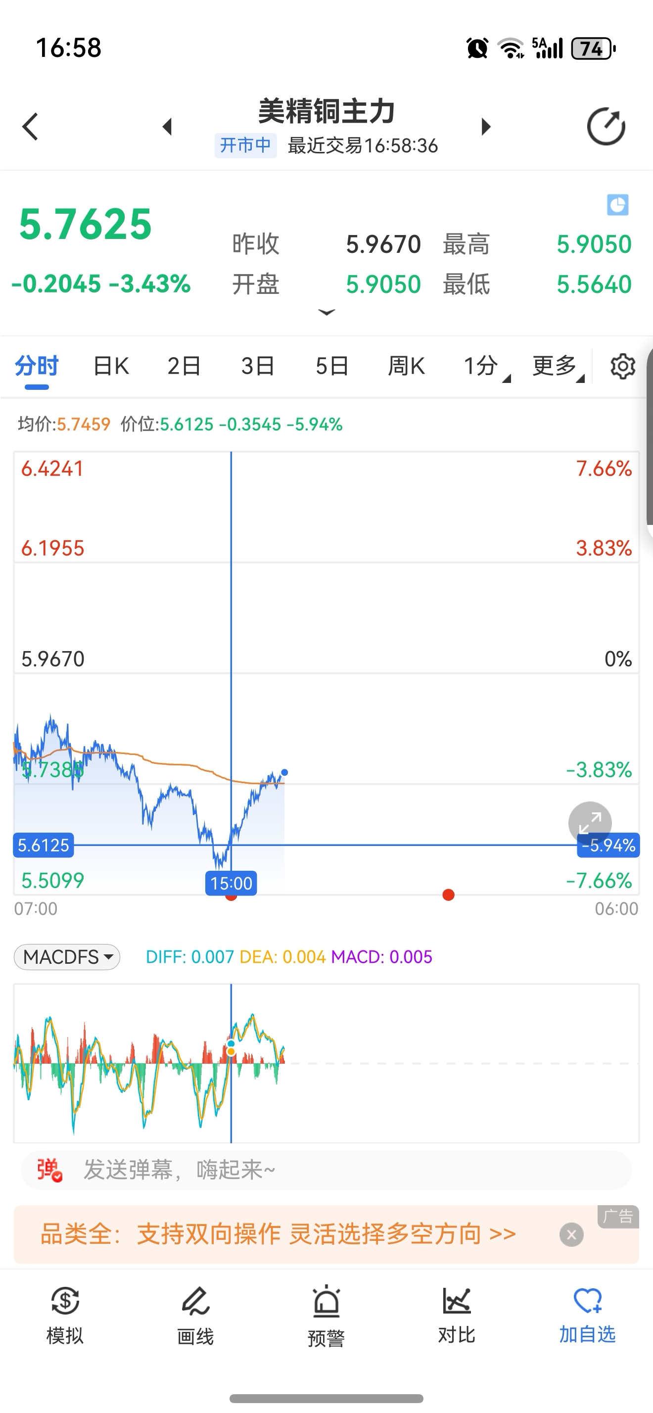Select the 画线 drawing tool
The width and height of the screenshot is (653, 1413).
(x=196, y=1314)
